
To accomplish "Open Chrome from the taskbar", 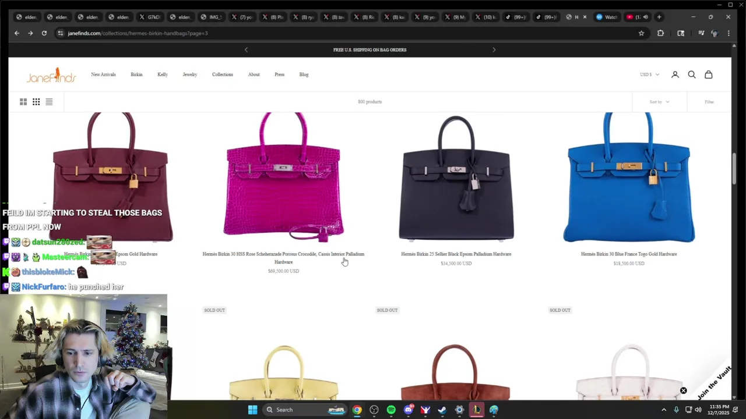I will [x=357, y=410].
